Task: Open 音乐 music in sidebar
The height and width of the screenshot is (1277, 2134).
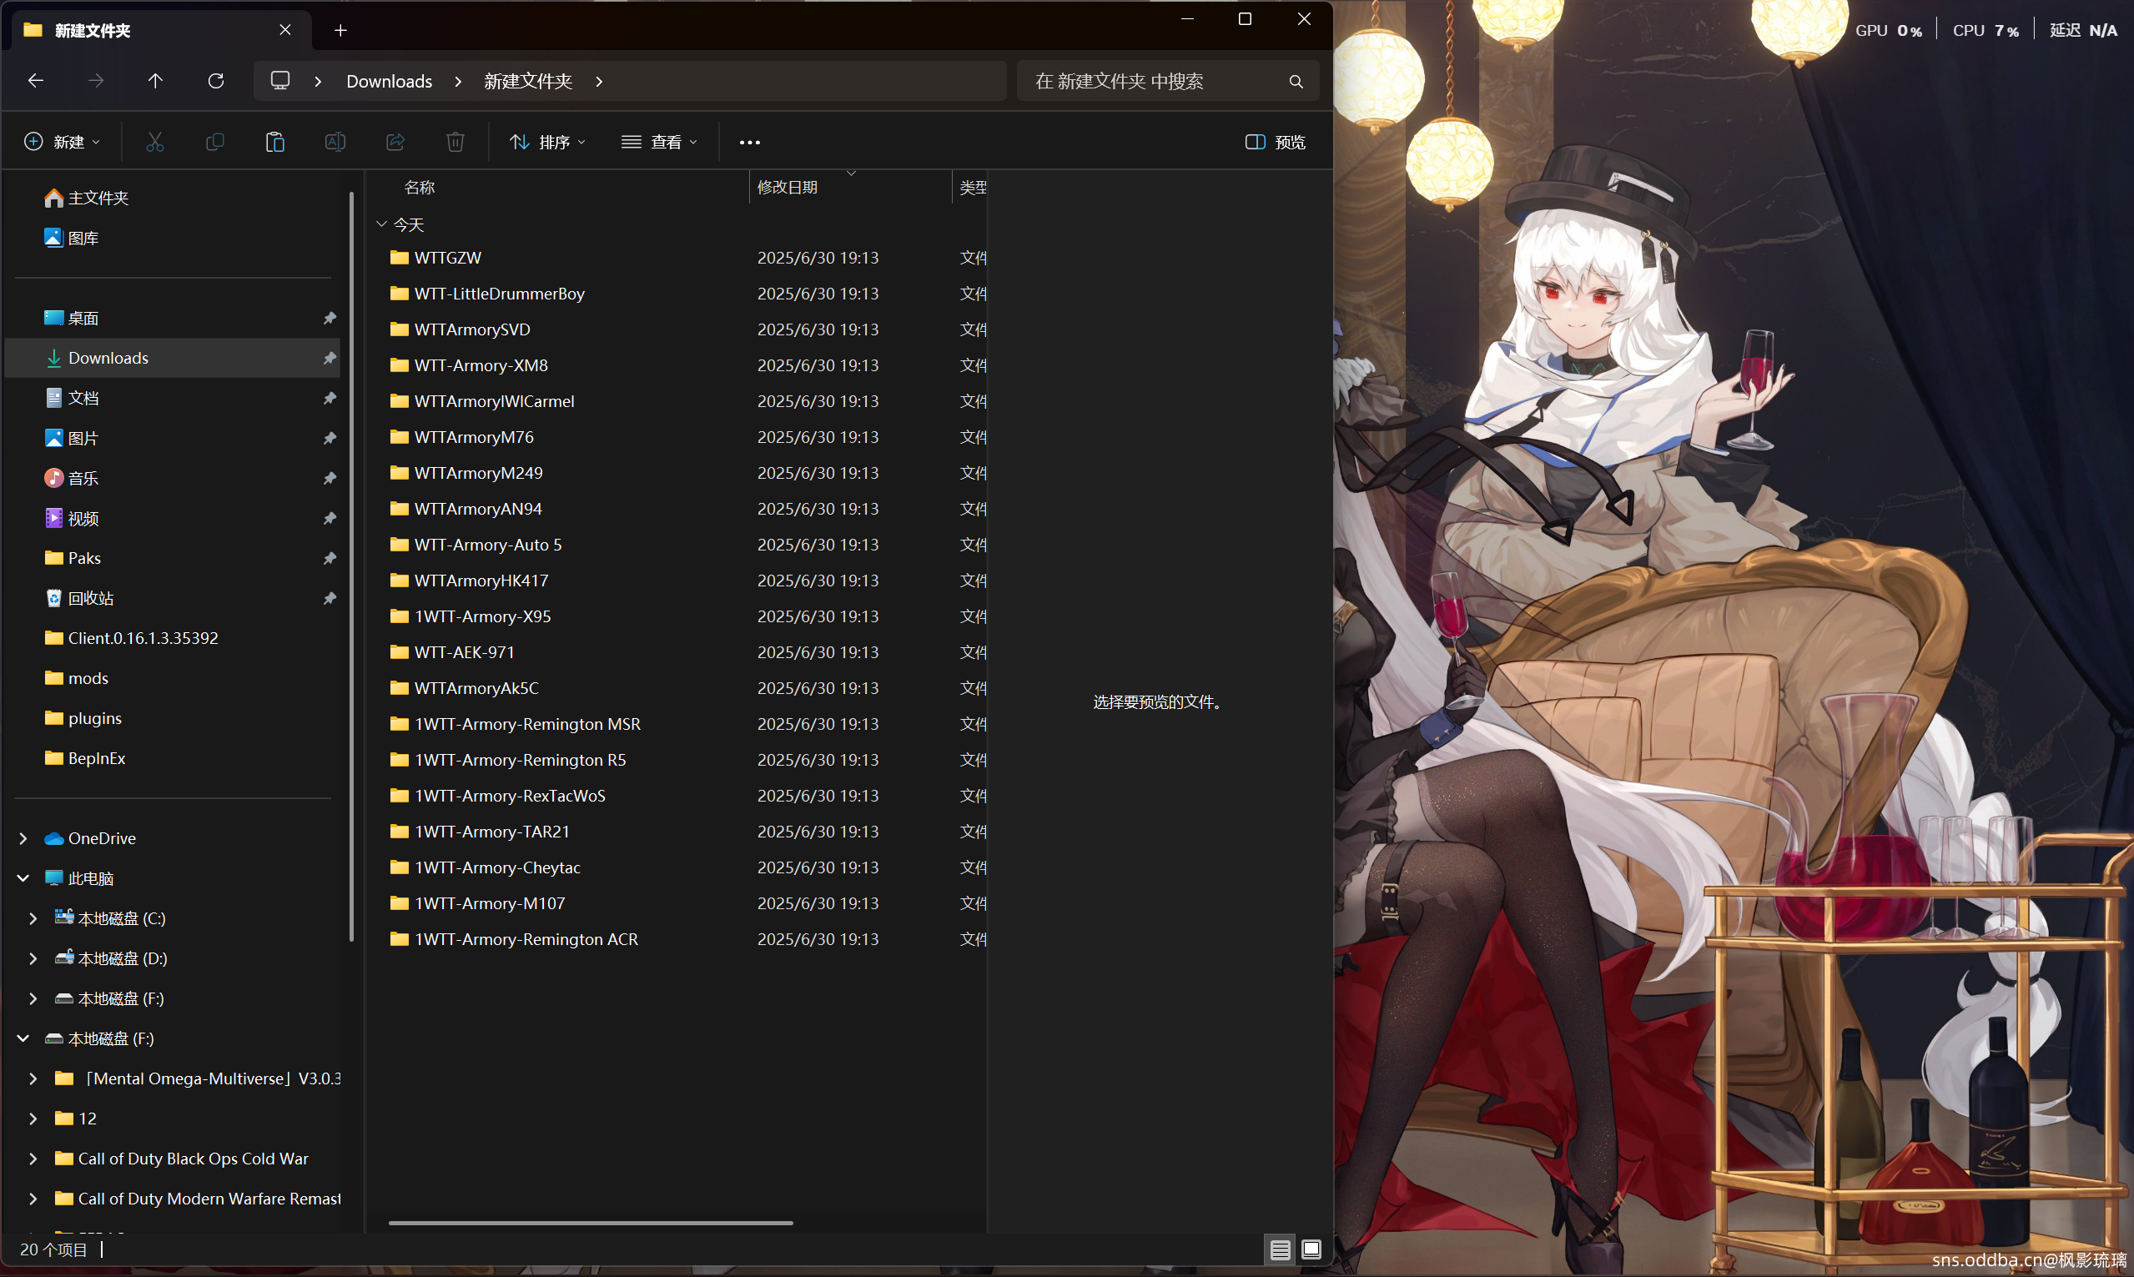Action: pyautogui.click(x=72, y=479)
